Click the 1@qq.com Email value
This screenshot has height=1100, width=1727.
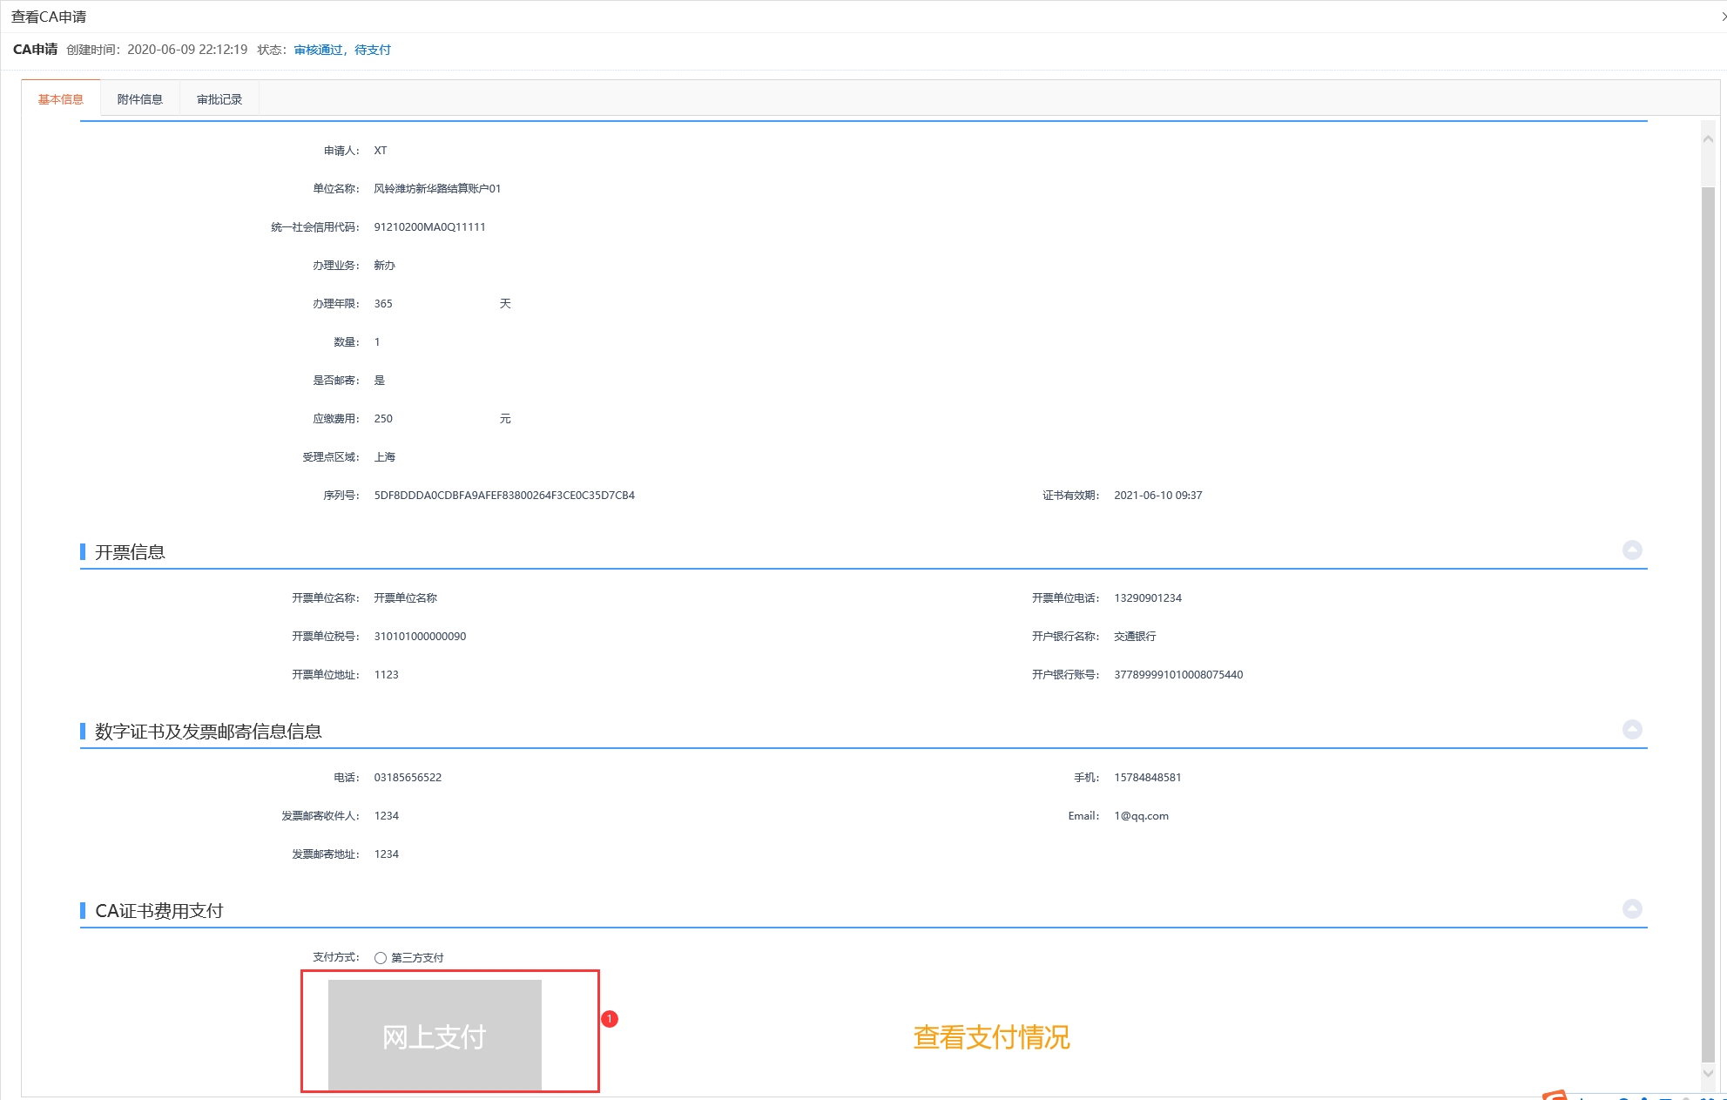[1141, 816]
